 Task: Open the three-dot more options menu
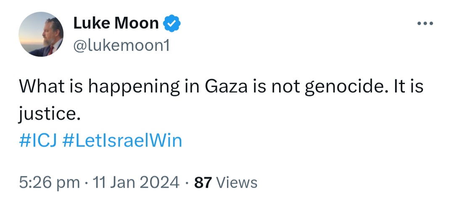[425, 23]
